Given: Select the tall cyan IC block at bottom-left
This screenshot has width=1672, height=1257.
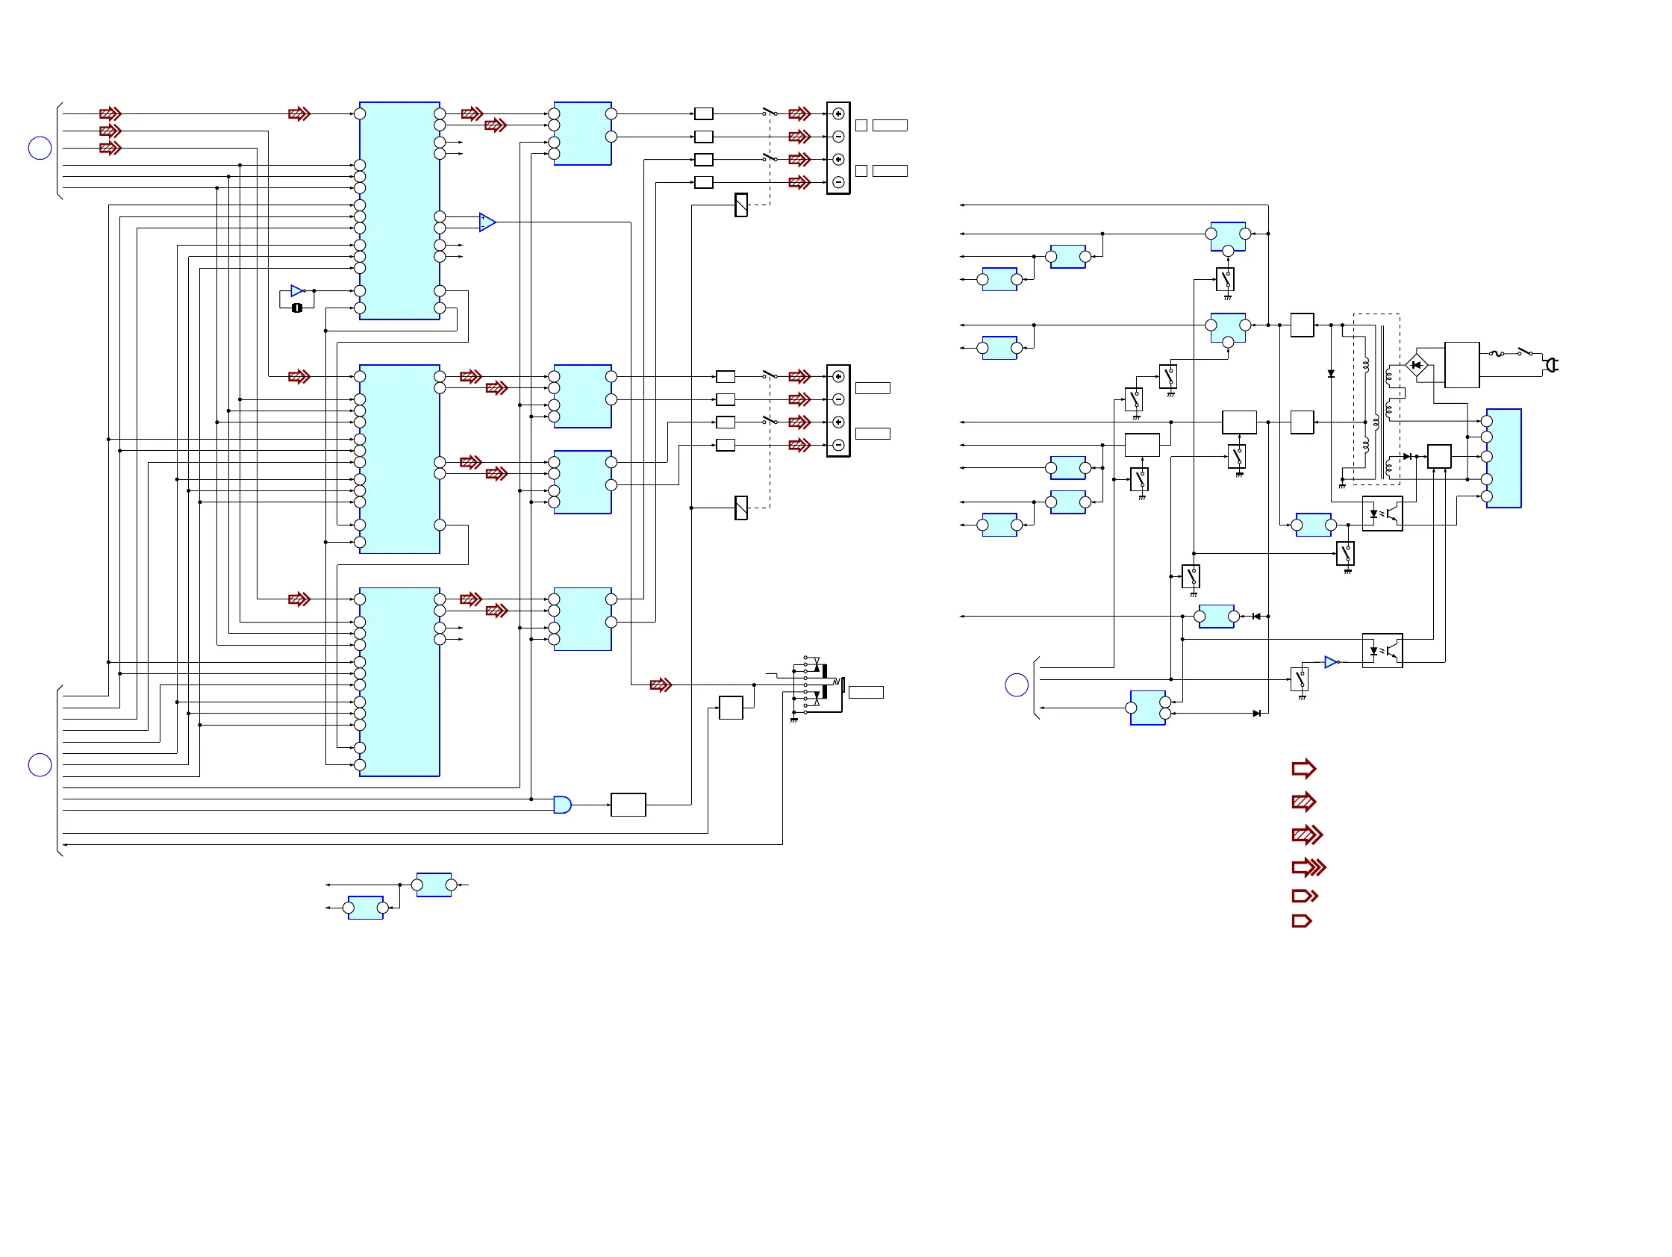Looking at the screenshot, I should [399, 681].
